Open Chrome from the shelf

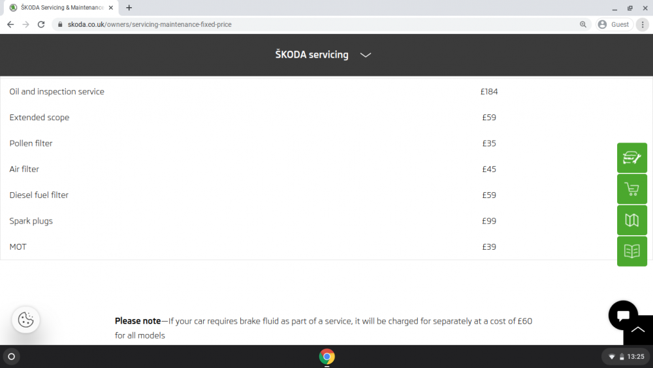pyautogui.click(x=327, y=356)
